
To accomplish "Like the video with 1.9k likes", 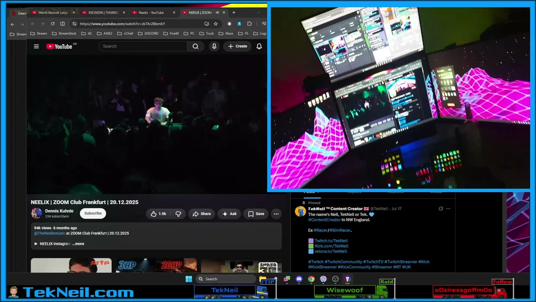I will [158, 214].
